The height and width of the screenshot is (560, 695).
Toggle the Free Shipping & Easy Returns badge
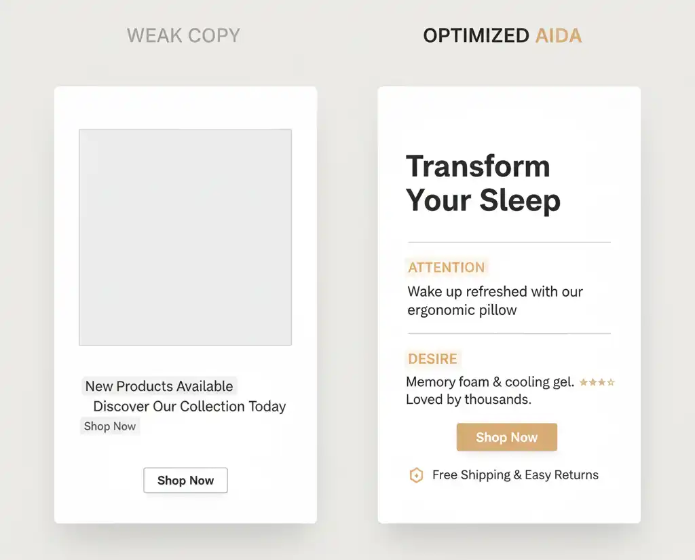[x=506, y=475]
